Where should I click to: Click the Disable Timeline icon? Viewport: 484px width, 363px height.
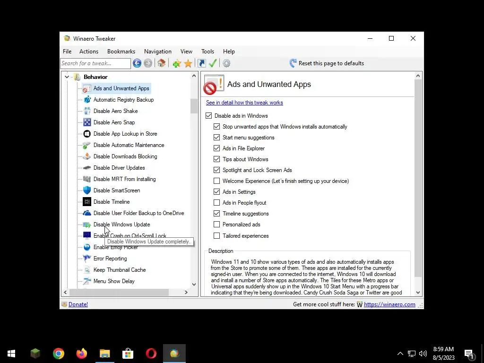tap(87, 202)
